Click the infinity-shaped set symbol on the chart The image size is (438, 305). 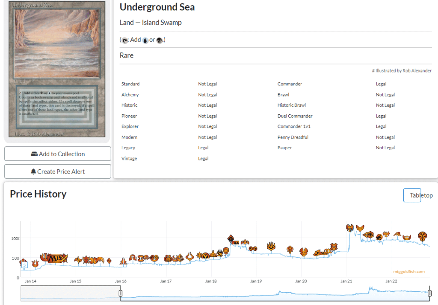tap(253, 248)
